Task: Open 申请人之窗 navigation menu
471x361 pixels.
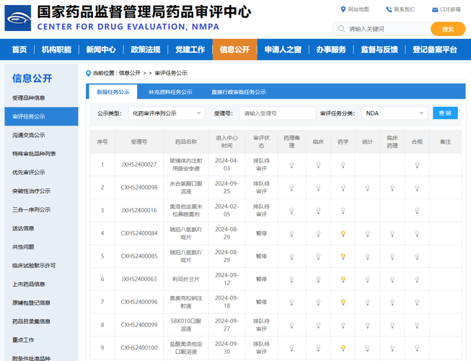Action: pos(283,50)
